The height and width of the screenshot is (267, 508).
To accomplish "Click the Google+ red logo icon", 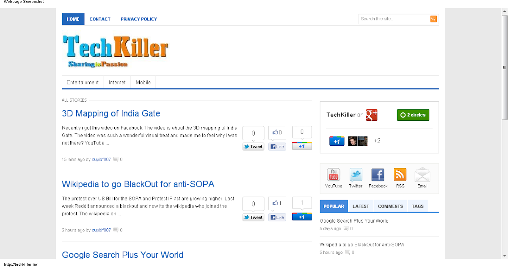I will 372,115.
